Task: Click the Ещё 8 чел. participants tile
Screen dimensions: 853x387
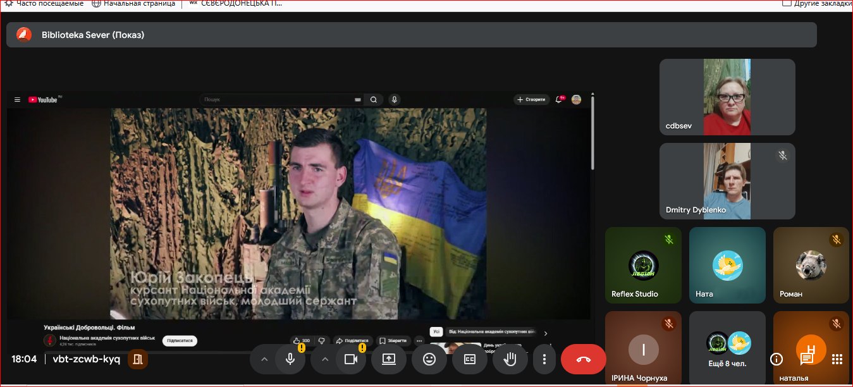Action: coord(727,348)
